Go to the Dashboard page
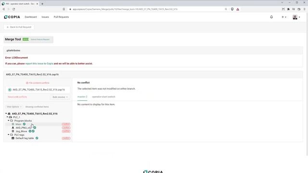The image size is (308, 173). (x=31, y=17)
